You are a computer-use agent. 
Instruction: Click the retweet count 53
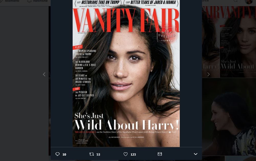[98, 154]
